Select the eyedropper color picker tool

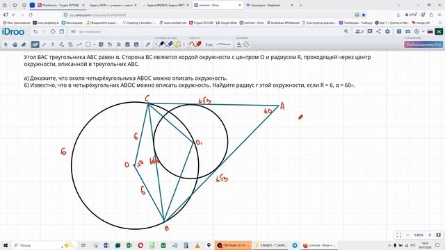click(x=147, y=44)
